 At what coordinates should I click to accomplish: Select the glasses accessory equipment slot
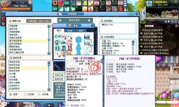pos(64,37)
